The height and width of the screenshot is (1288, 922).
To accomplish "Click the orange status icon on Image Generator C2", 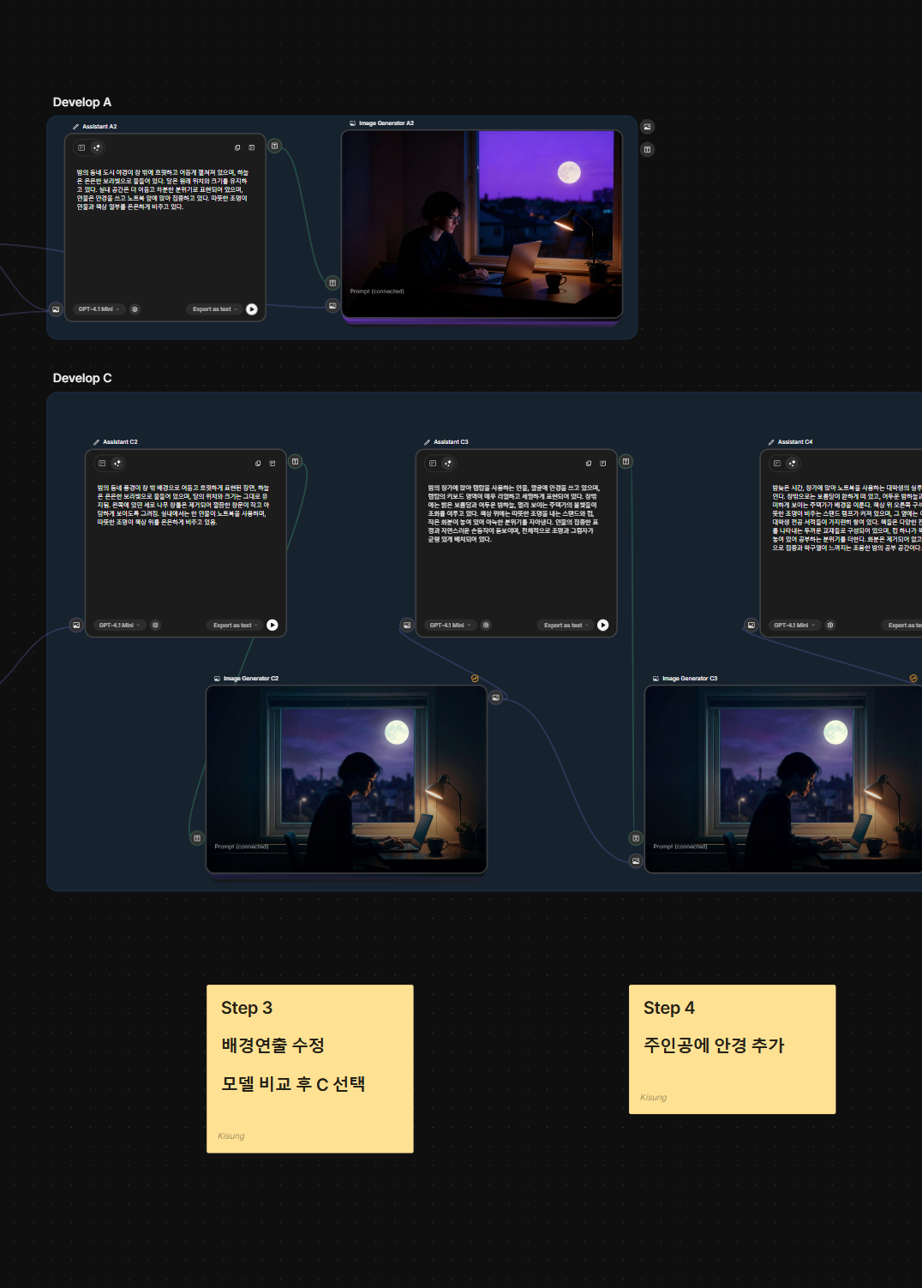I will [x=475, y=678].
